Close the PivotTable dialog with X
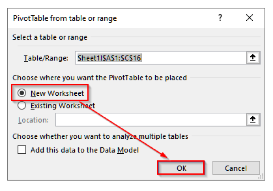This screenshot has width=273, height=191. tap(250, 17)
